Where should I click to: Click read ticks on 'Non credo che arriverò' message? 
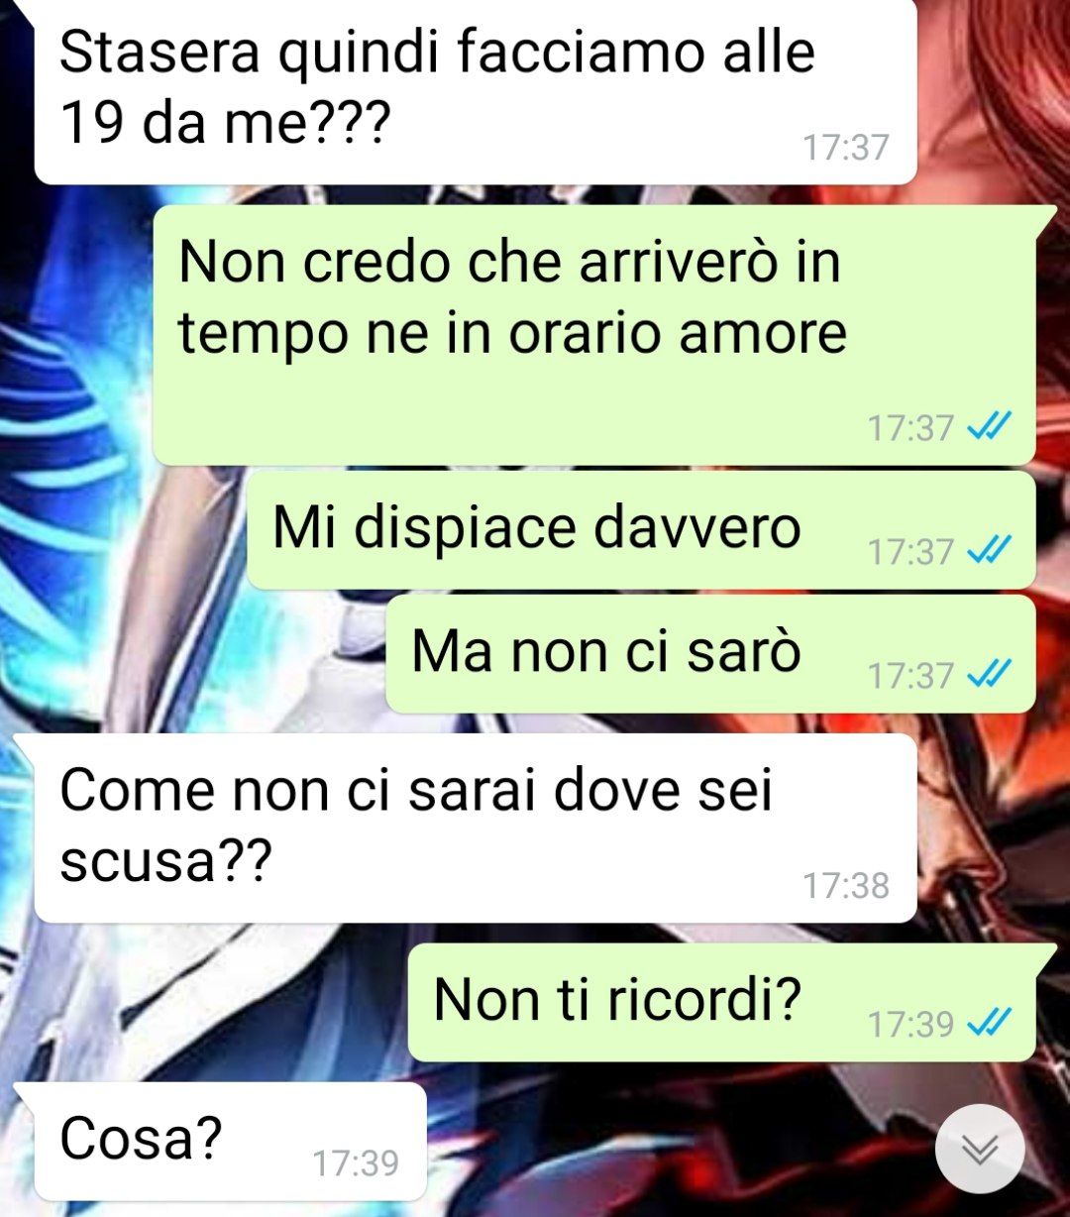[989, 427]
